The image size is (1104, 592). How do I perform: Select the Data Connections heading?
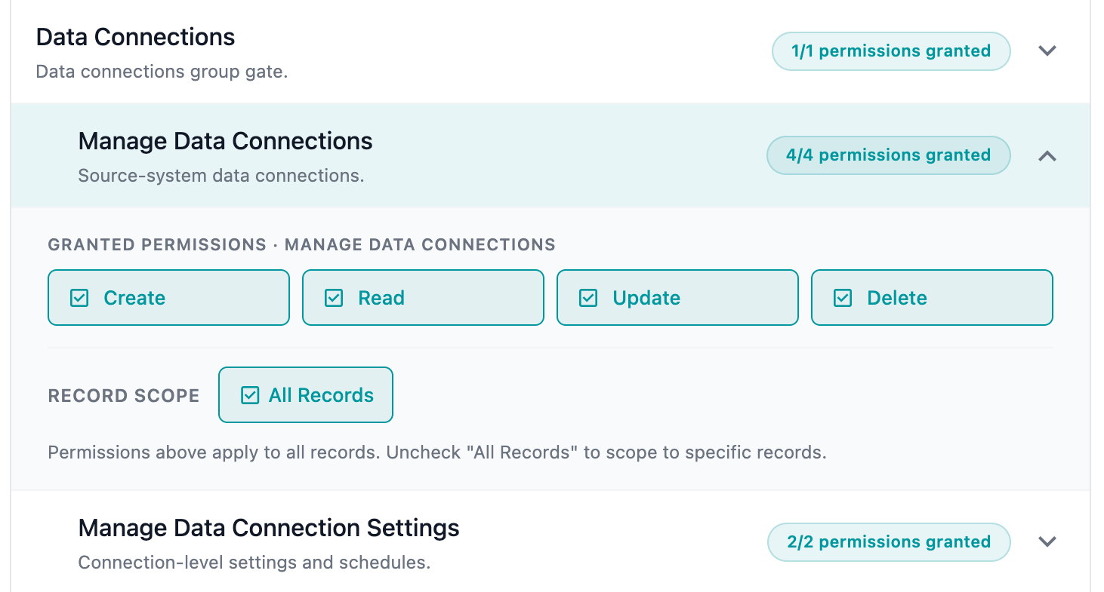(x=136, y=37)
